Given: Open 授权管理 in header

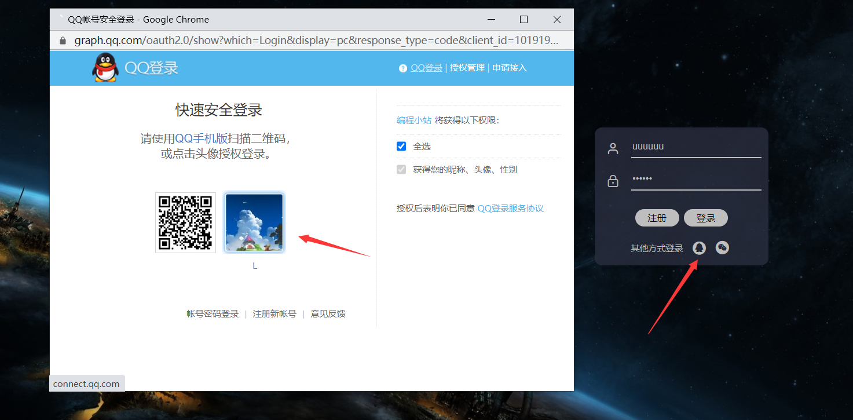Looking at the screenshot, I should tap(467, 68).
